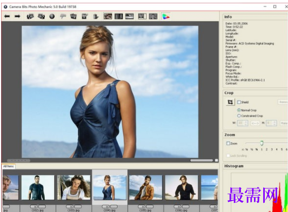Rotate photo clockwise icon

pos(41,17)
